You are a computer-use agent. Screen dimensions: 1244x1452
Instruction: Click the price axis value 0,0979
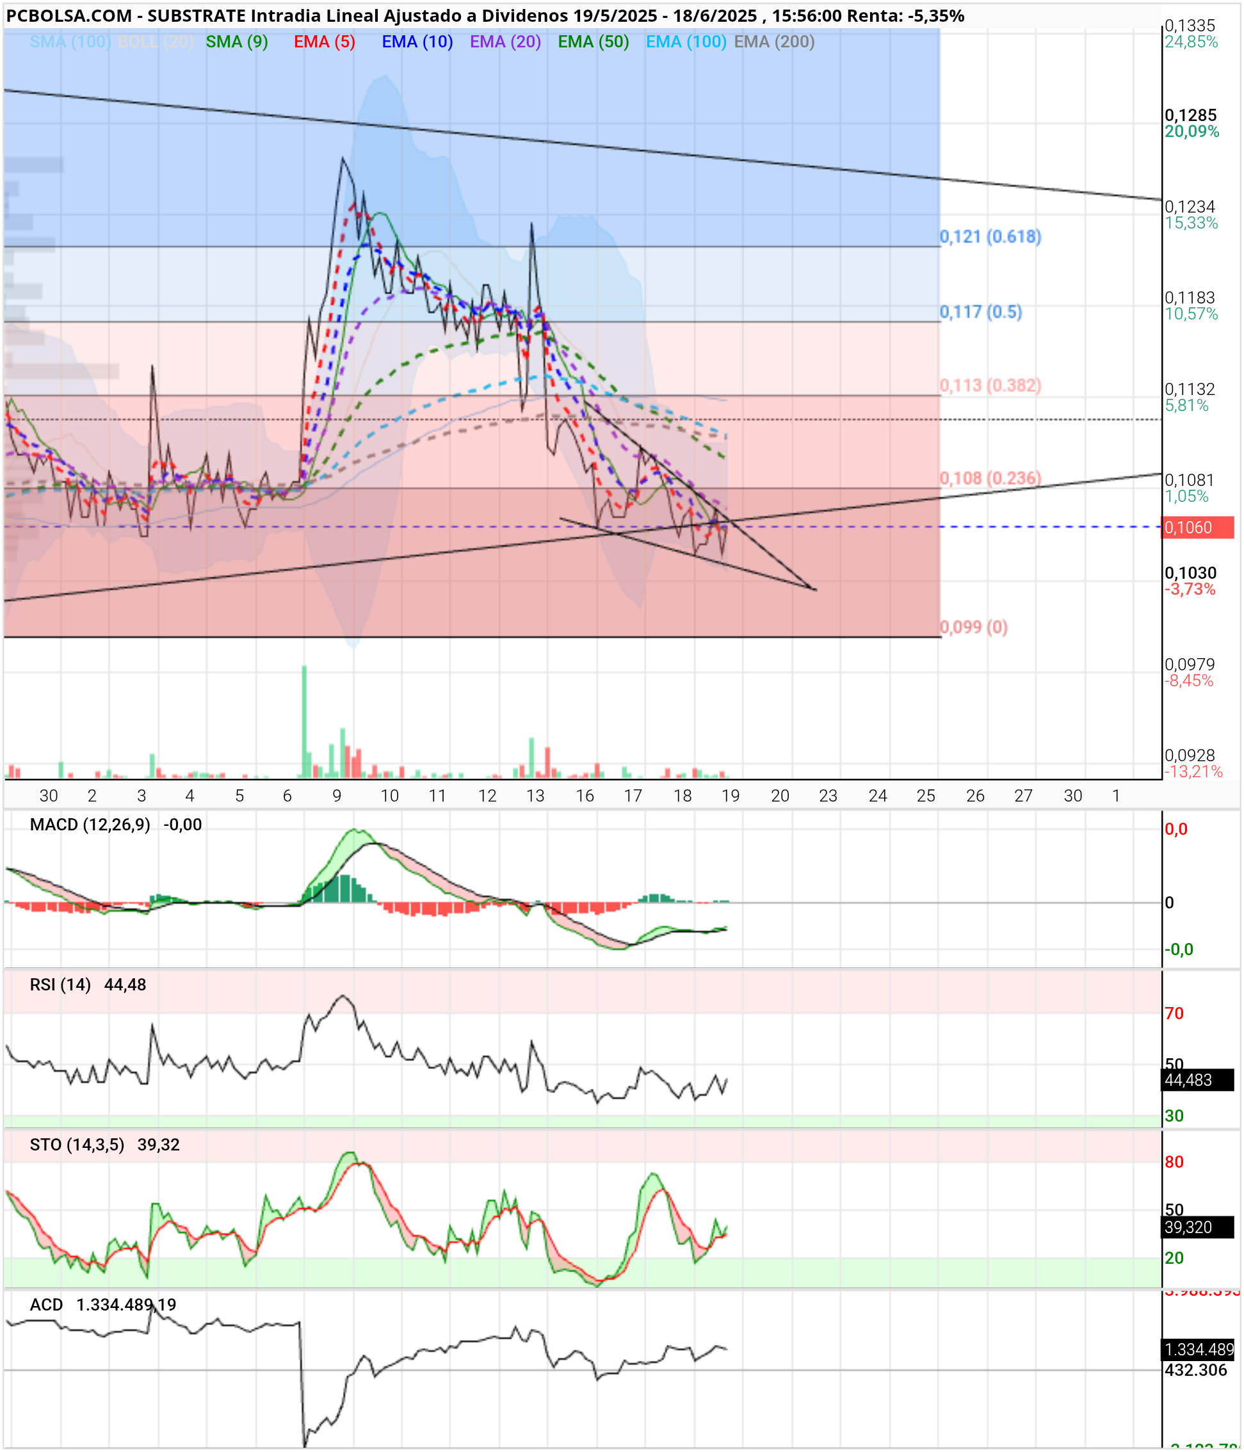point(1190,665)
